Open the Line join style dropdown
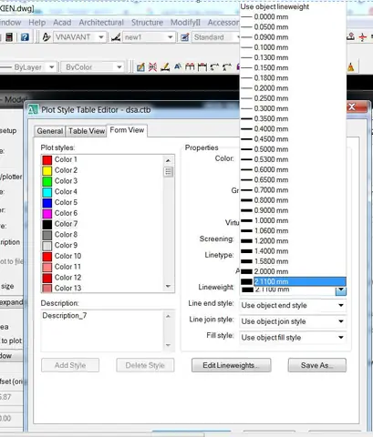 (x=293, y=321)
